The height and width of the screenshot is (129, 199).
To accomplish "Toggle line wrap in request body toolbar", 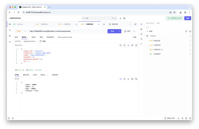I will [x=128, y=45].
